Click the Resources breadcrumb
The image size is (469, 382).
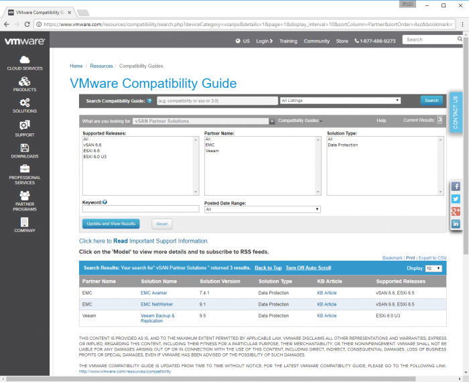tap(101, 66)
